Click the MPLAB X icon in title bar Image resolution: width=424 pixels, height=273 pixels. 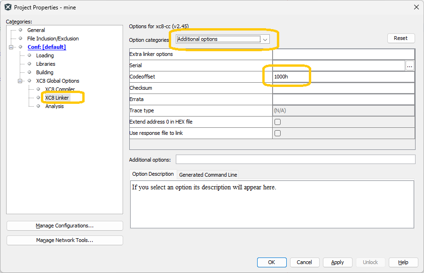[x=8, y=8]
